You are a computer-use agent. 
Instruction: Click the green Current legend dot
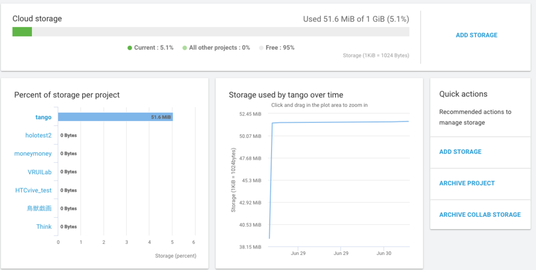[130, 48]
